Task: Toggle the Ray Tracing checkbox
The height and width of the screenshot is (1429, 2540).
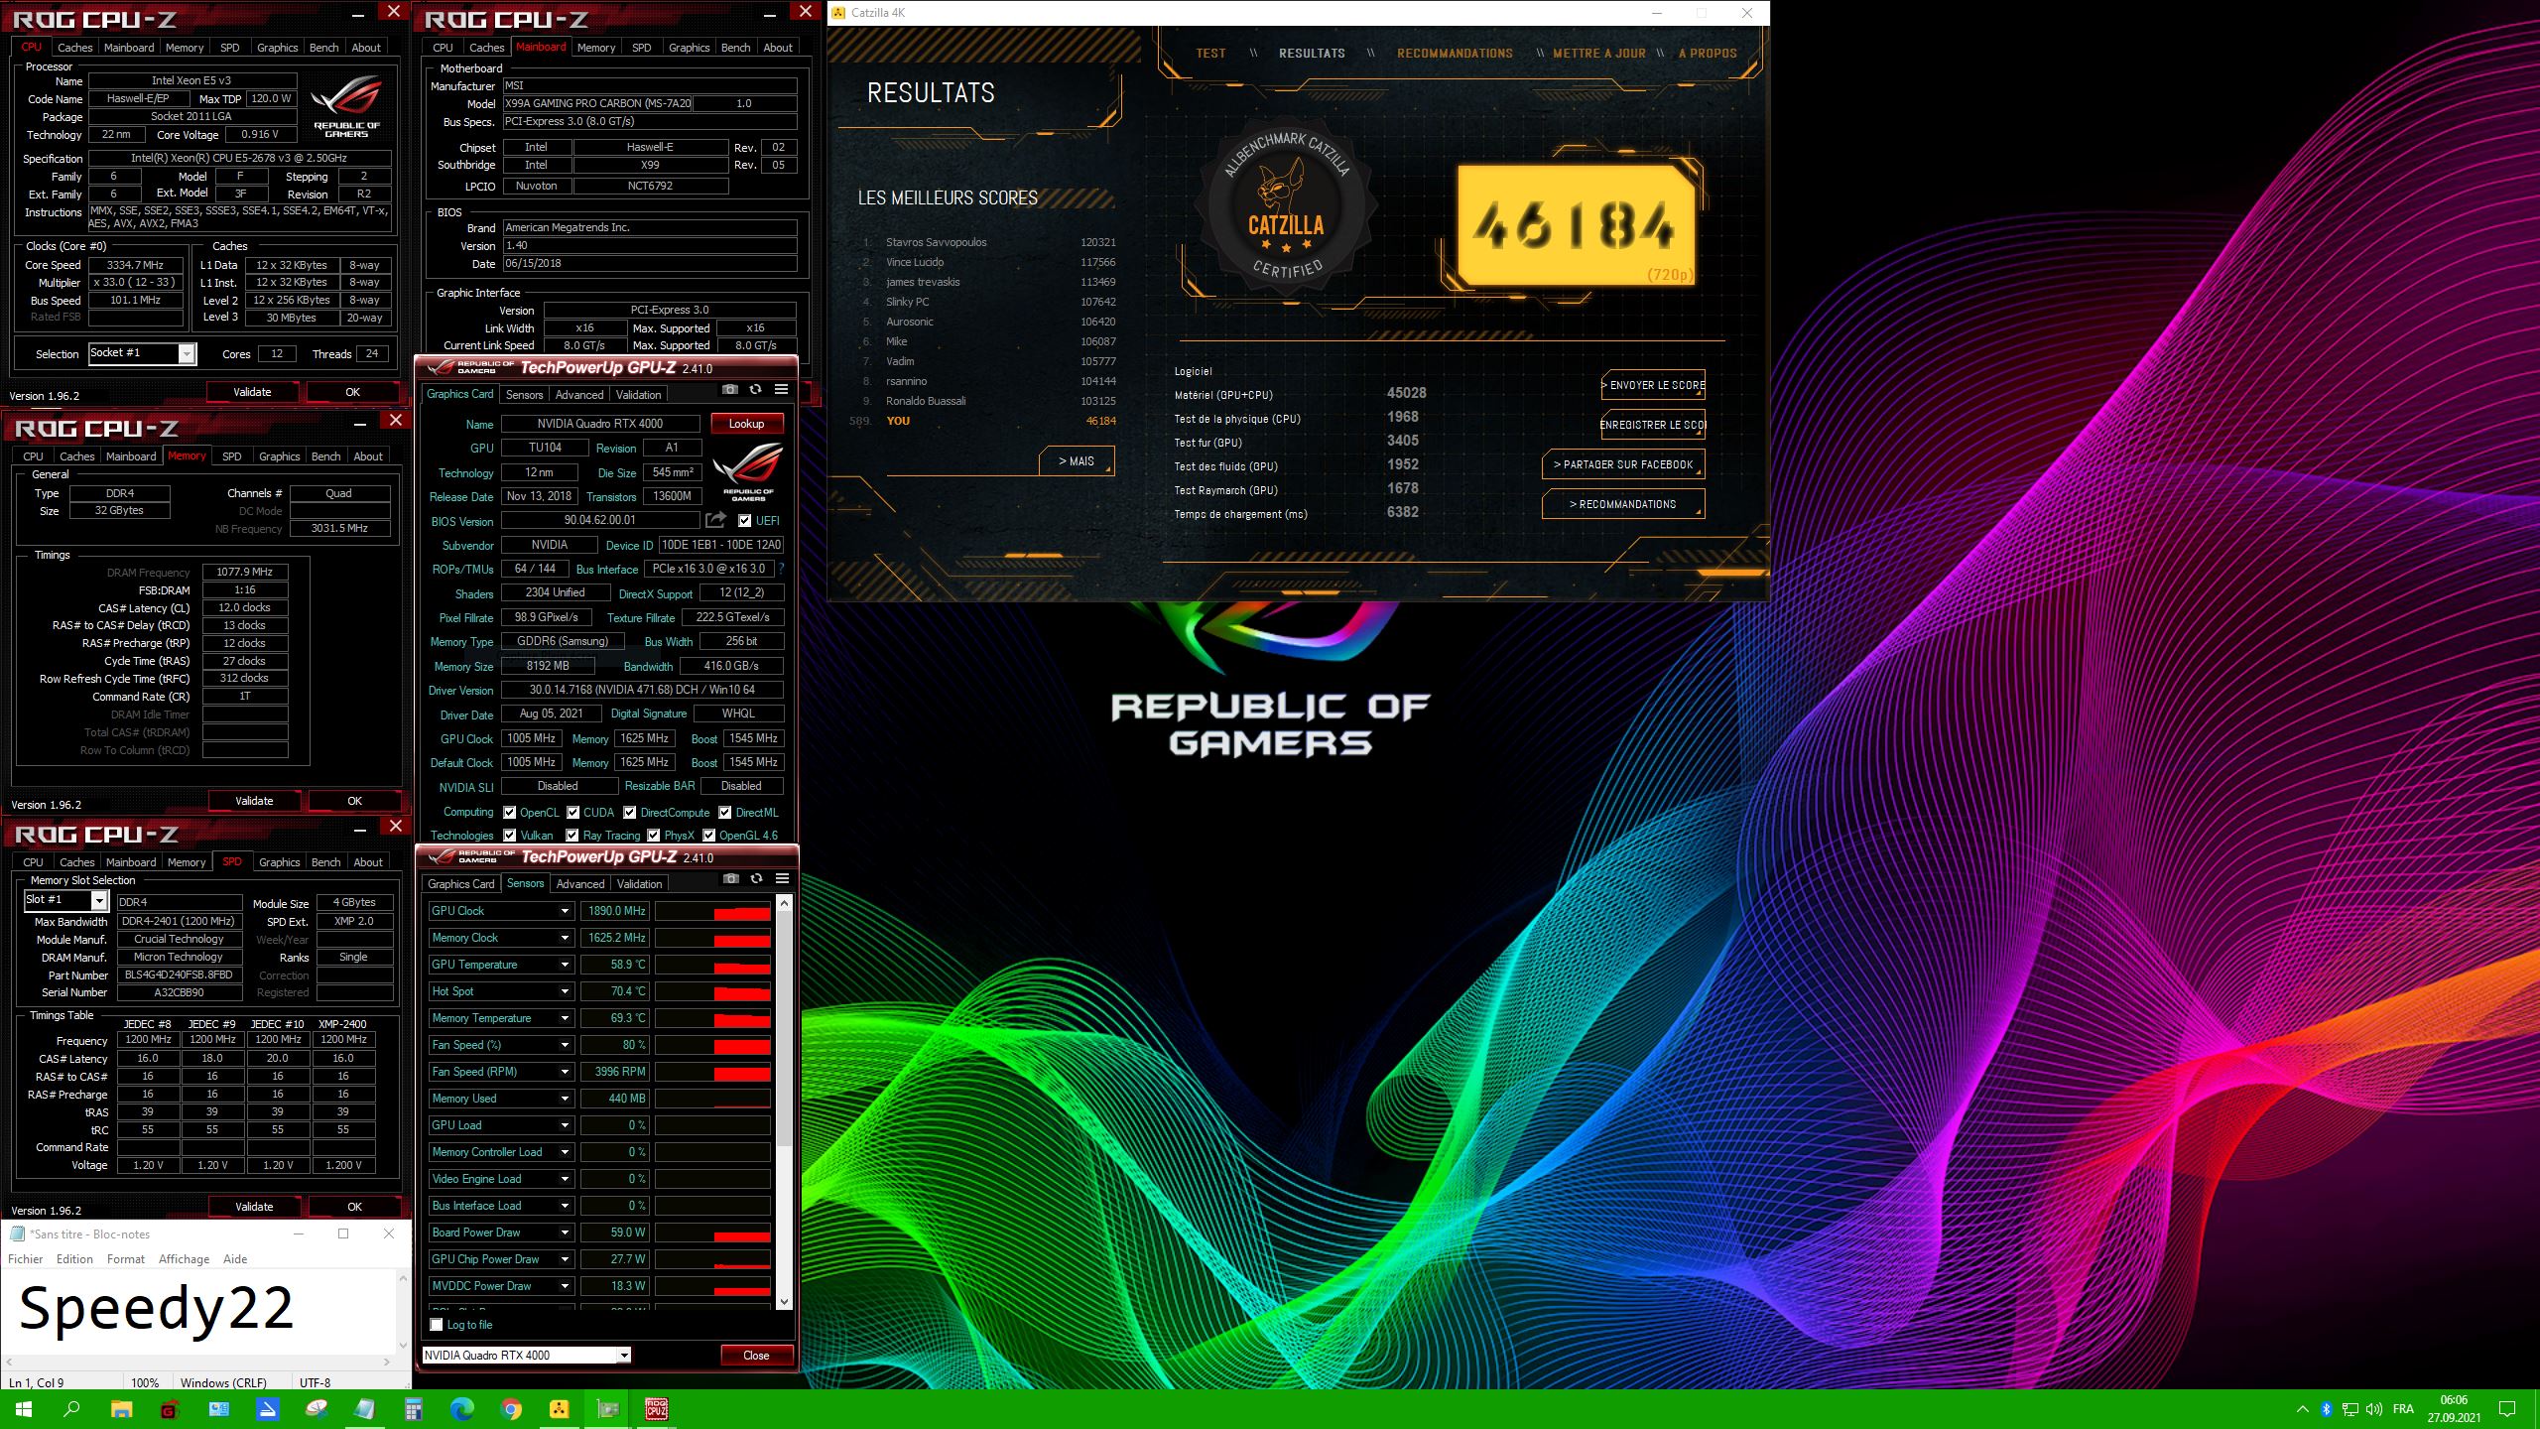Action: coord(571,835)
